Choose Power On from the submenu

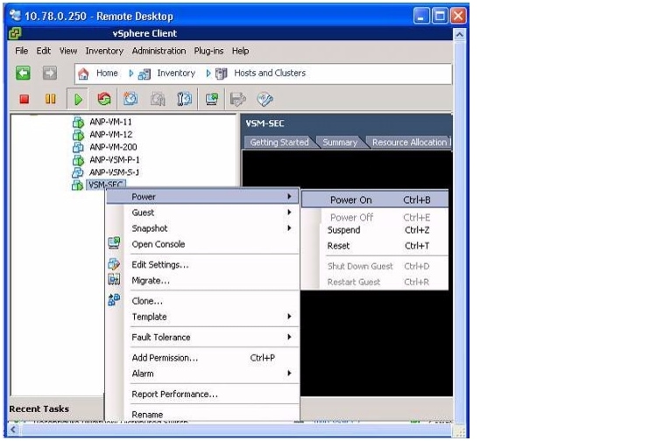coord(375,199)
